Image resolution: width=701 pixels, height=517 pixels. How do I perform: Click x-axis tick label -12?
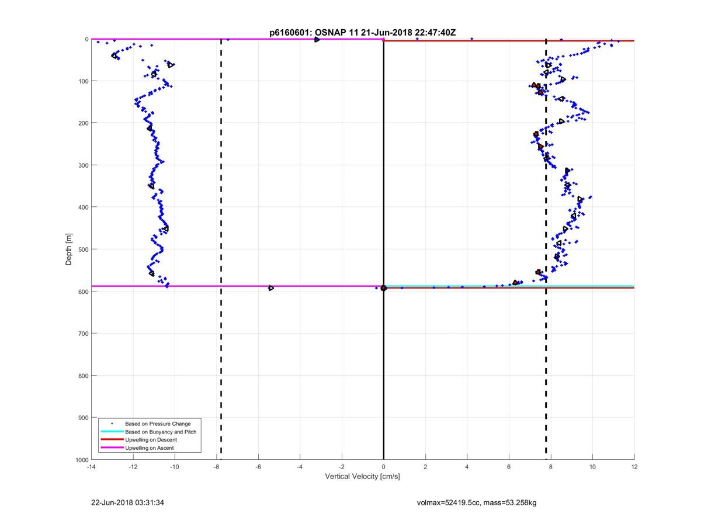pos(133,467)
